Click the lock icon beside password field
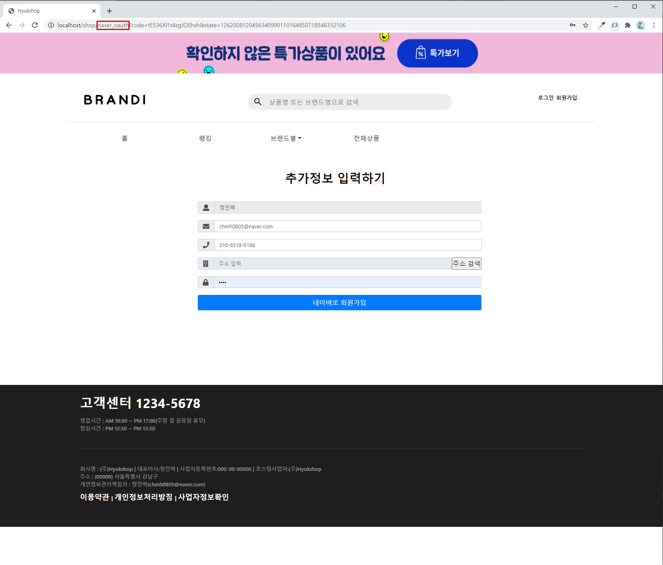The image size is (663, 565). tap(205, 282)
